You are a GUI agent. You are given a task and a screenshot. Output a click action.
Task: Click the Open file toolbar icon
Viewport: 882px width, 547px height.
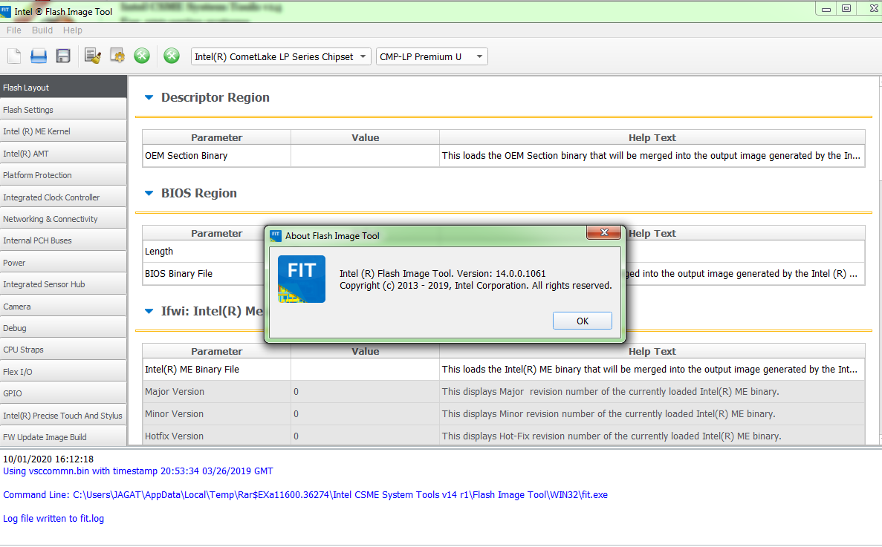pyautogui.click(x=38, y=56)
